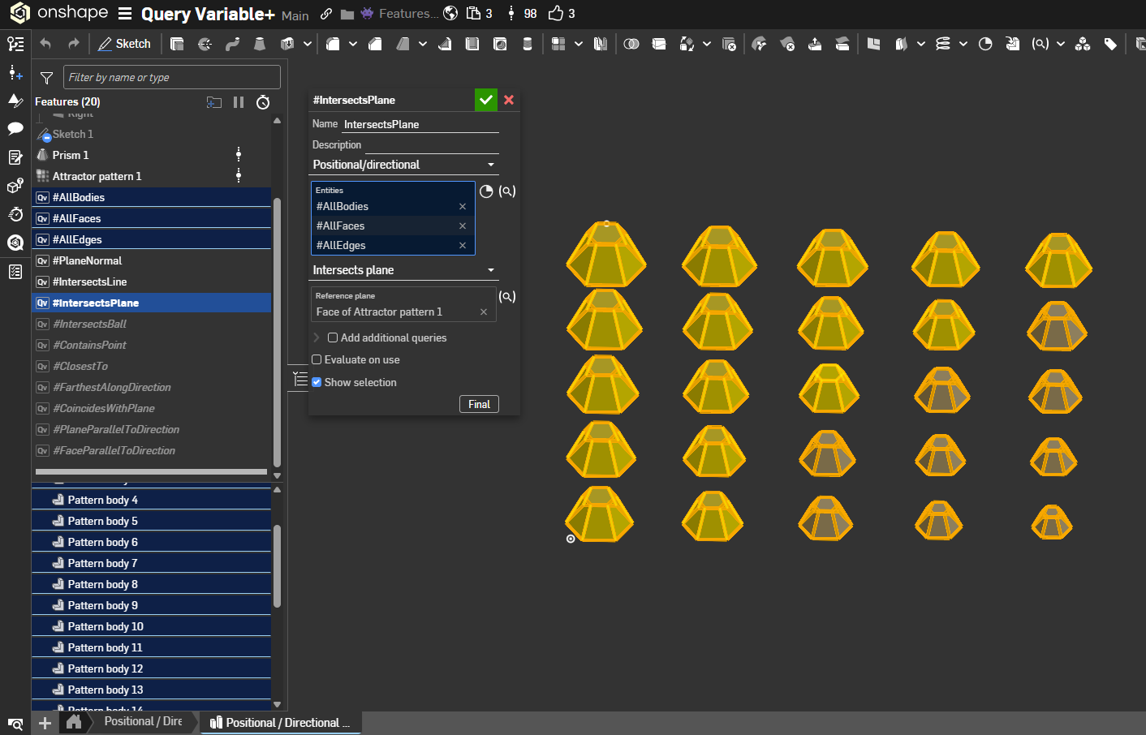
Task: Click the pause icon in Features header
Action: (x=239, y=102)
